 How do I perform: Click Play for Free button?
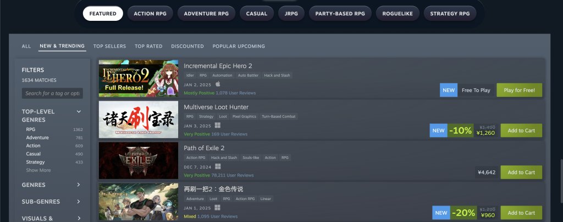coord(519,90)
